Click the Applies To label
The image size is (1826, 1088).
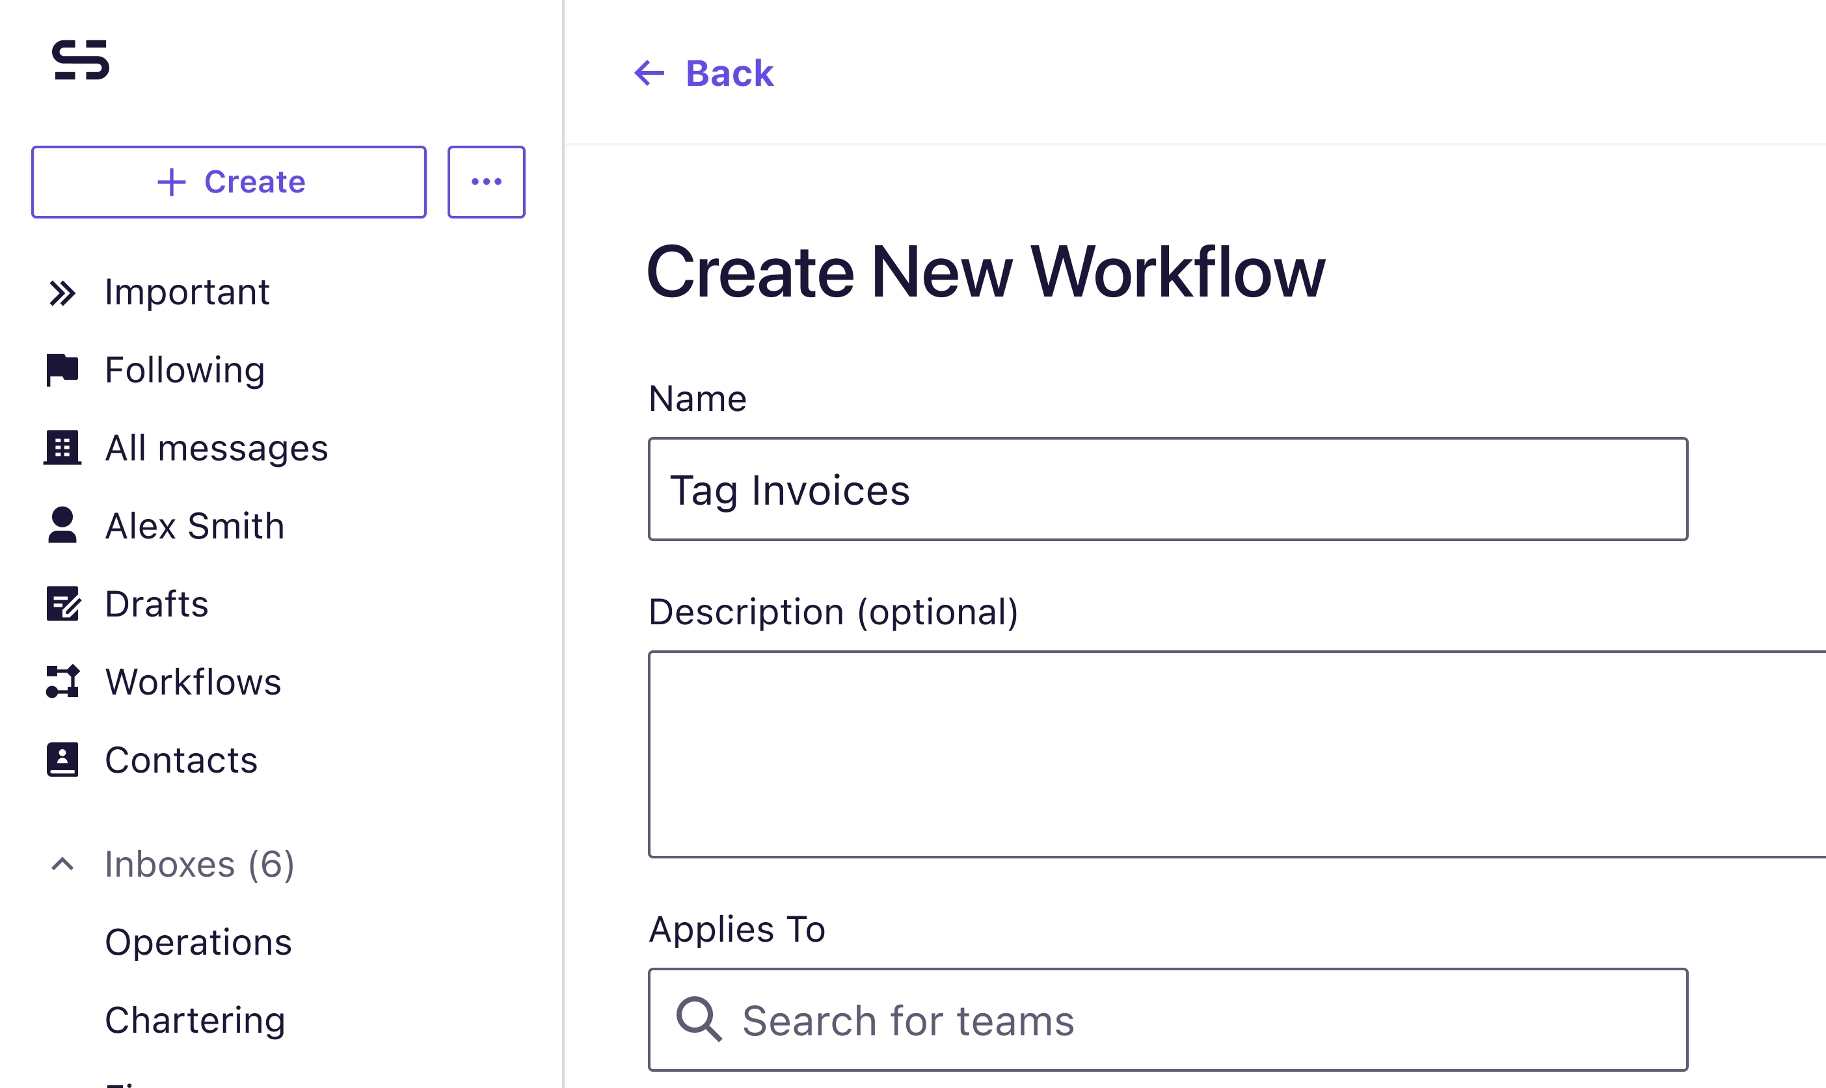click(x=737, y=929)
